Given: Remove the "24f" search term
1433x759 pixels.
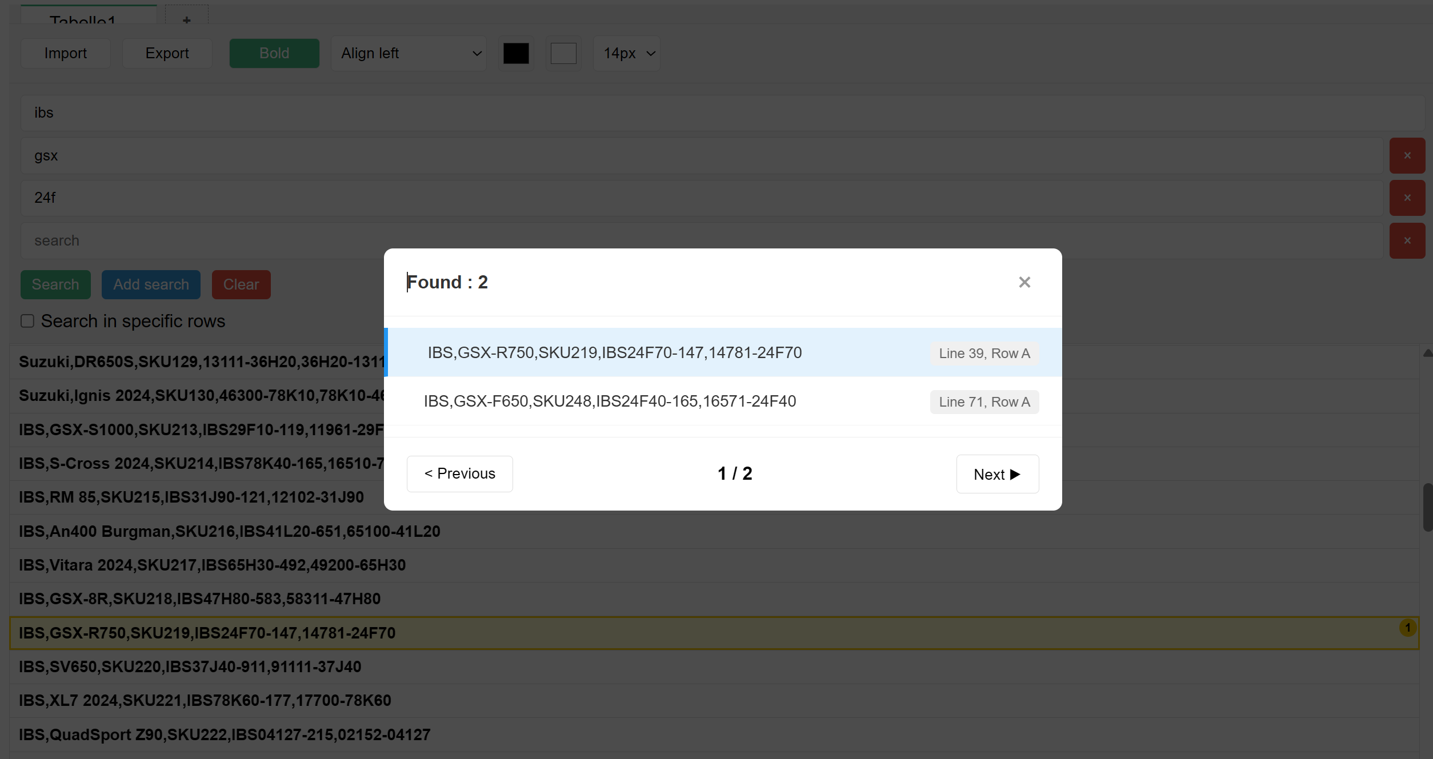Looking at the screenshot, I should [1407, 198].
